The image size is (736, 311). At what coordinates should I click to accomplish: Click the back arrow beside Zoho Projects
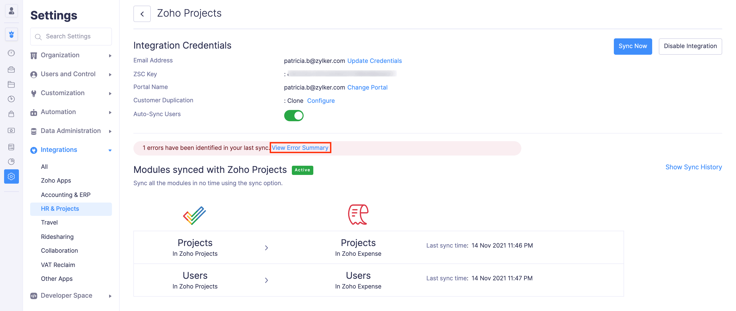point(142,14)
